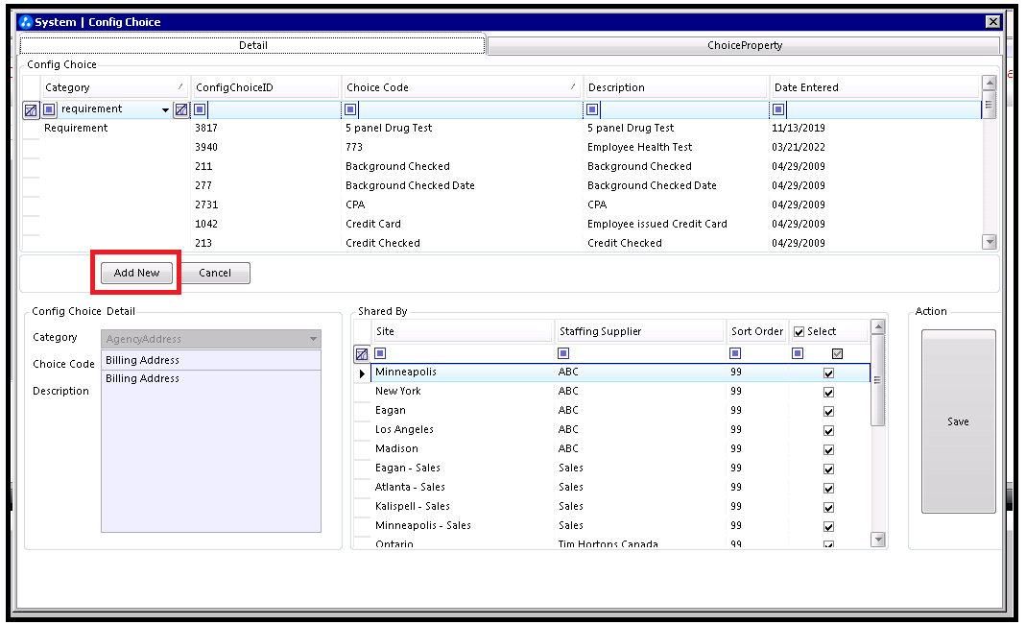
Task: Uncheck Select for Minneapolis ABC row
Action: [828, 373]
